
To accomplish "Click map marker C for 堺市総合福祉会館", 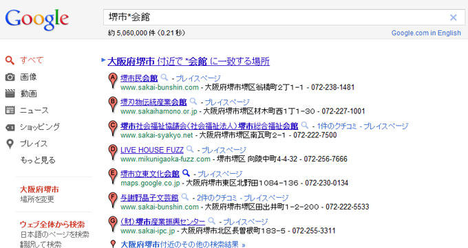I will point(112,128).
